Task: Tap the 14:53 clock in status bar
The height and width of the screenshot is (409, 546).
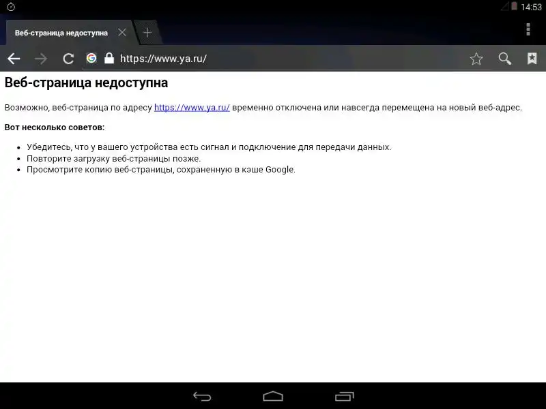Action: pyautogui.click(x=531, y=7)
